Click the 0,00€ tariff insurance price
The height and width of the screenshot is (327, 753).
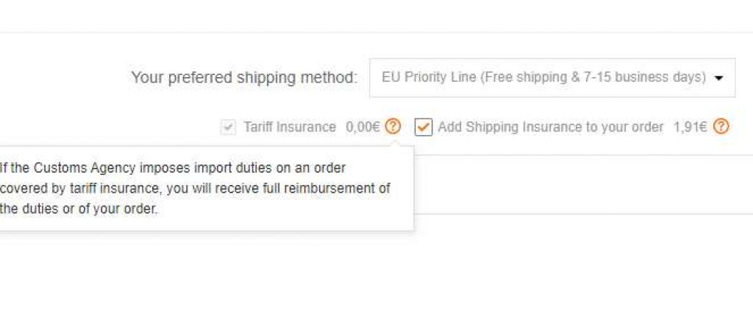click(x=363, y=127)
